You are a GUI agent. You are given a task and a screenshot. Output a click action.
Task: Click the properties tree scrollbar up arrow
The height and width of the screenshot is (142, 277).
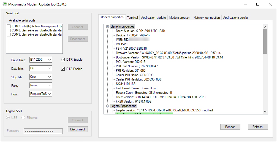(x=265, y=27)
